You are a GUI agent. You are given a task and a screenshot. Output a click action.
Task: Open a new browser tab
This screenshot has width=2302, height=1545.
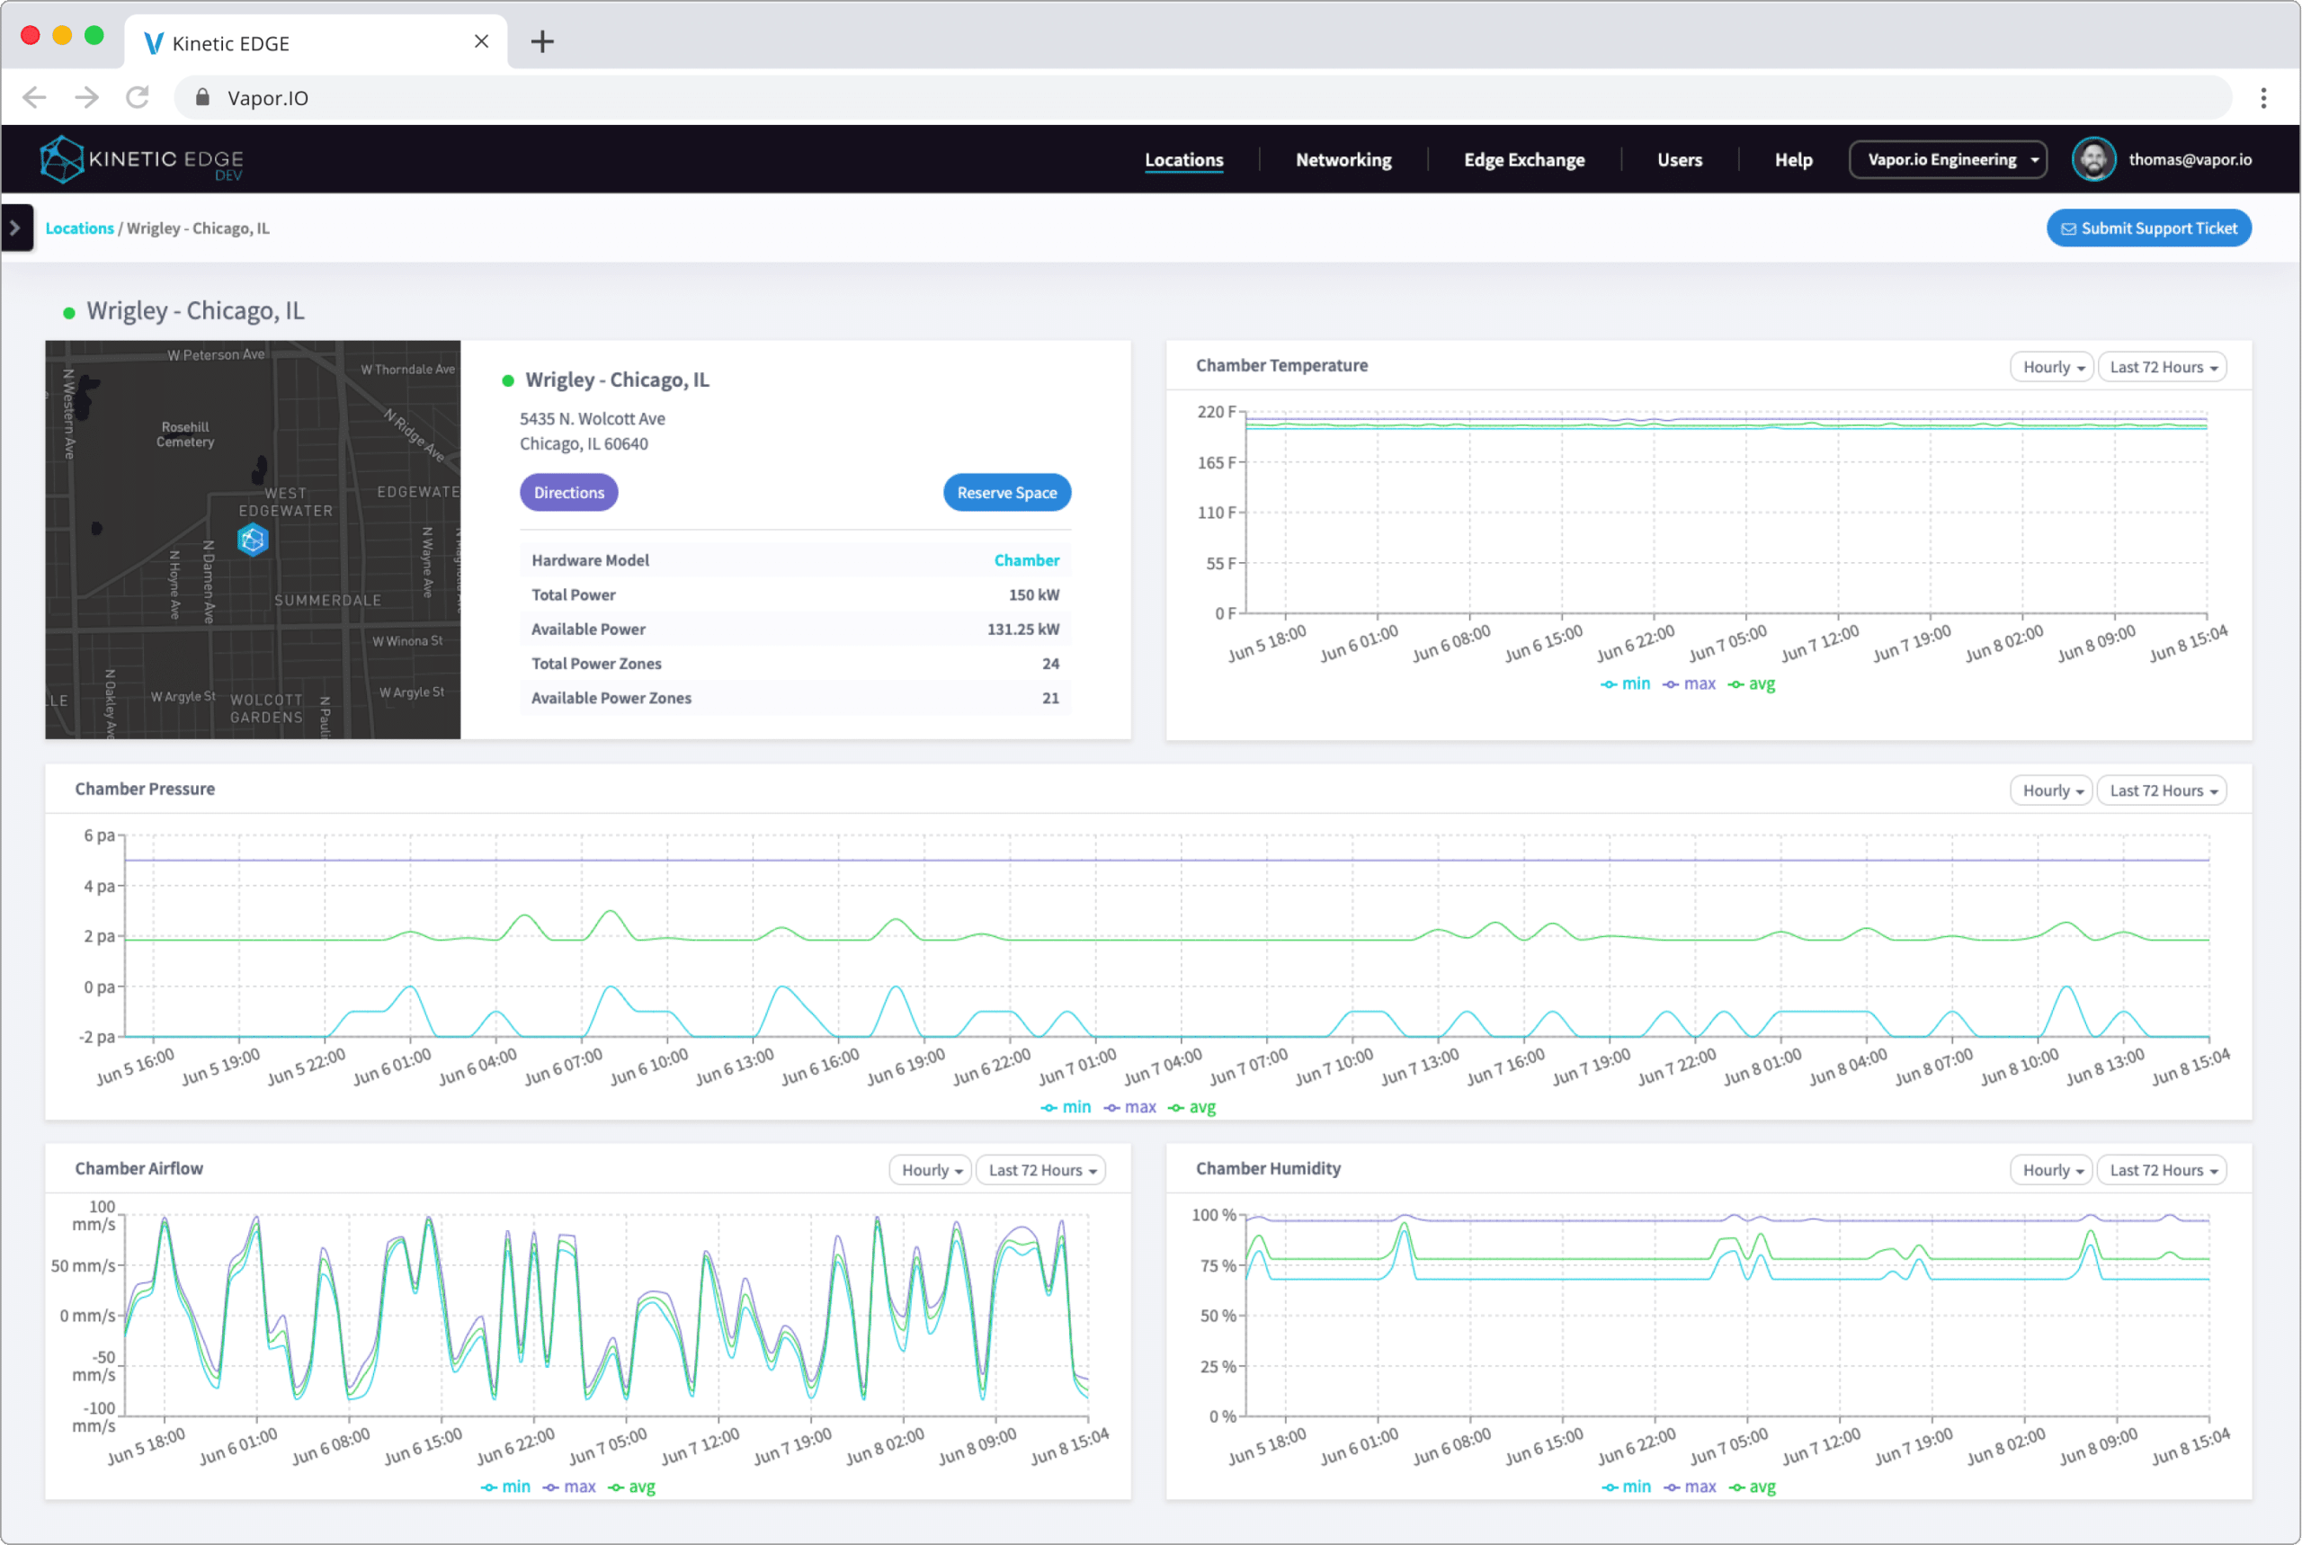click(541, 41)
